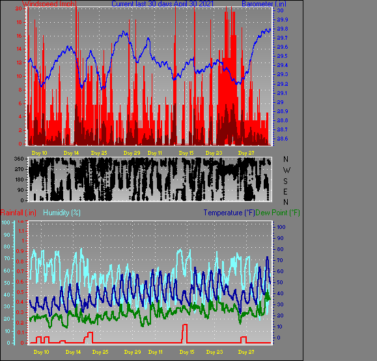The width and height of the screenshot is (377, 361).
Task: Click the Barometer (.in) axis title
Action: point(264,4)
